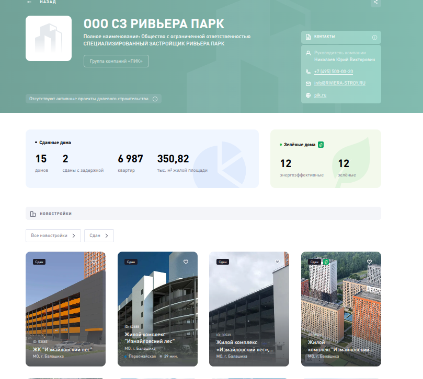Screen dimensions: 423x379
Task: Expand the 'Сдан' filter chip
Action: tap(99, 235)
